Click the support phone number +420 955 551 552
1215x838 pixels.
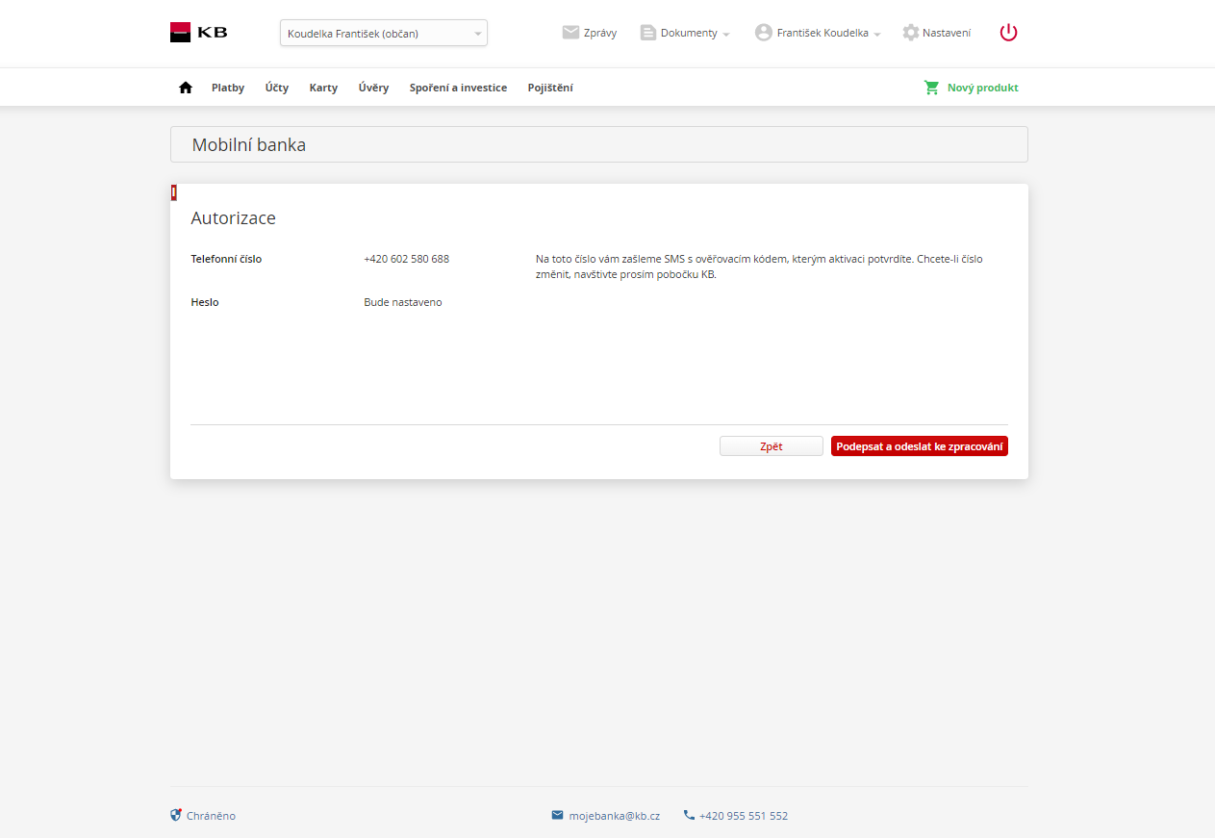(x=743, y=816)
